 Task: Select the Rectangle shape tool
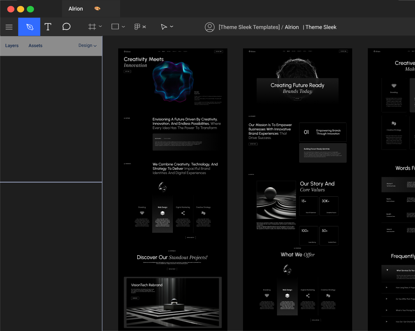click(x=115, y=27)
